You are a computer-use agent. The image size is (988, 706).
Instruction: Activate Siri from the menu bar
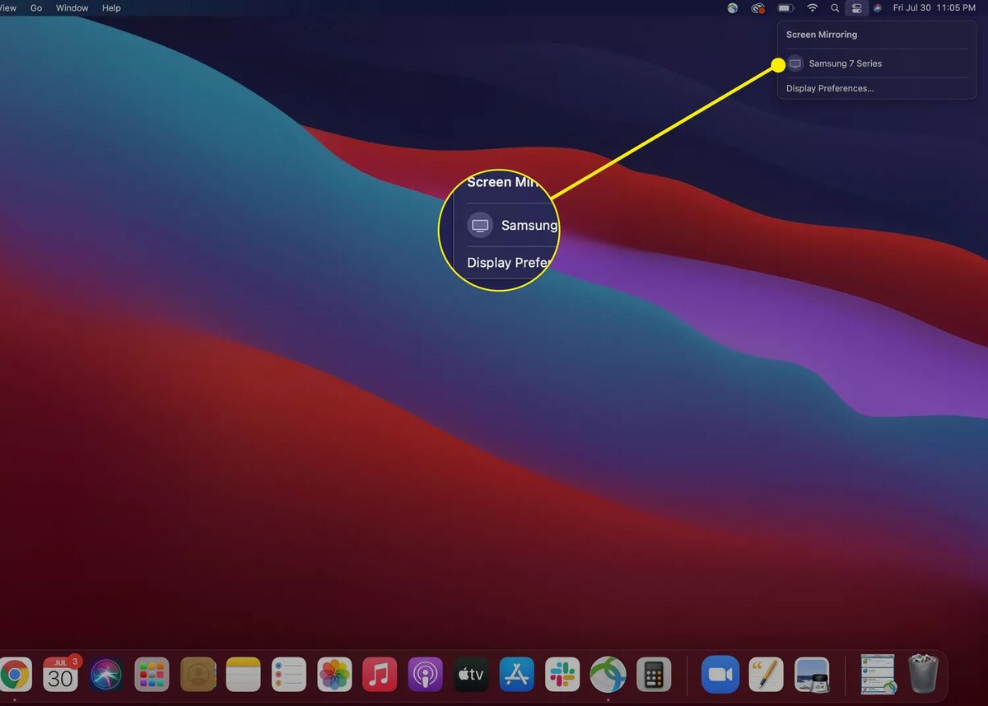pos(878,8)
